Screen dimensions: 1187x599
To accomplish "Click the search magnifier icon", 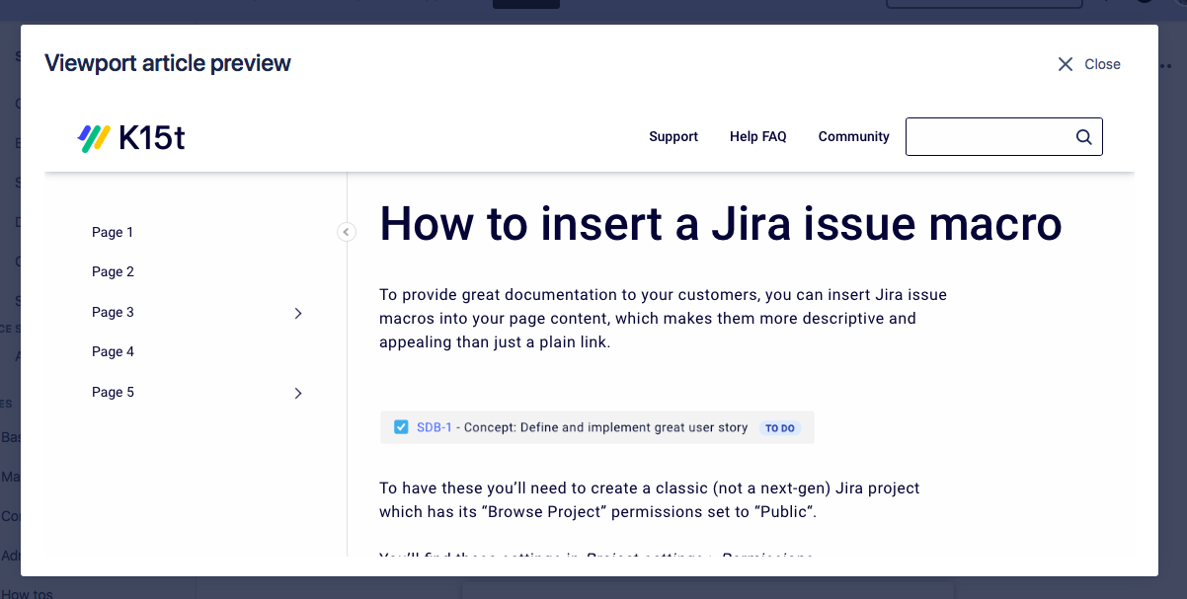I will (1083, 137).
